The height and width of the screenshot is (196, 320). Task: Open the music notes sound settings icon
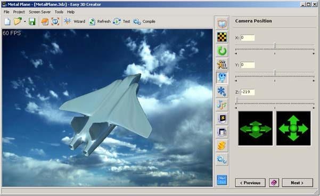click(222, 105)
